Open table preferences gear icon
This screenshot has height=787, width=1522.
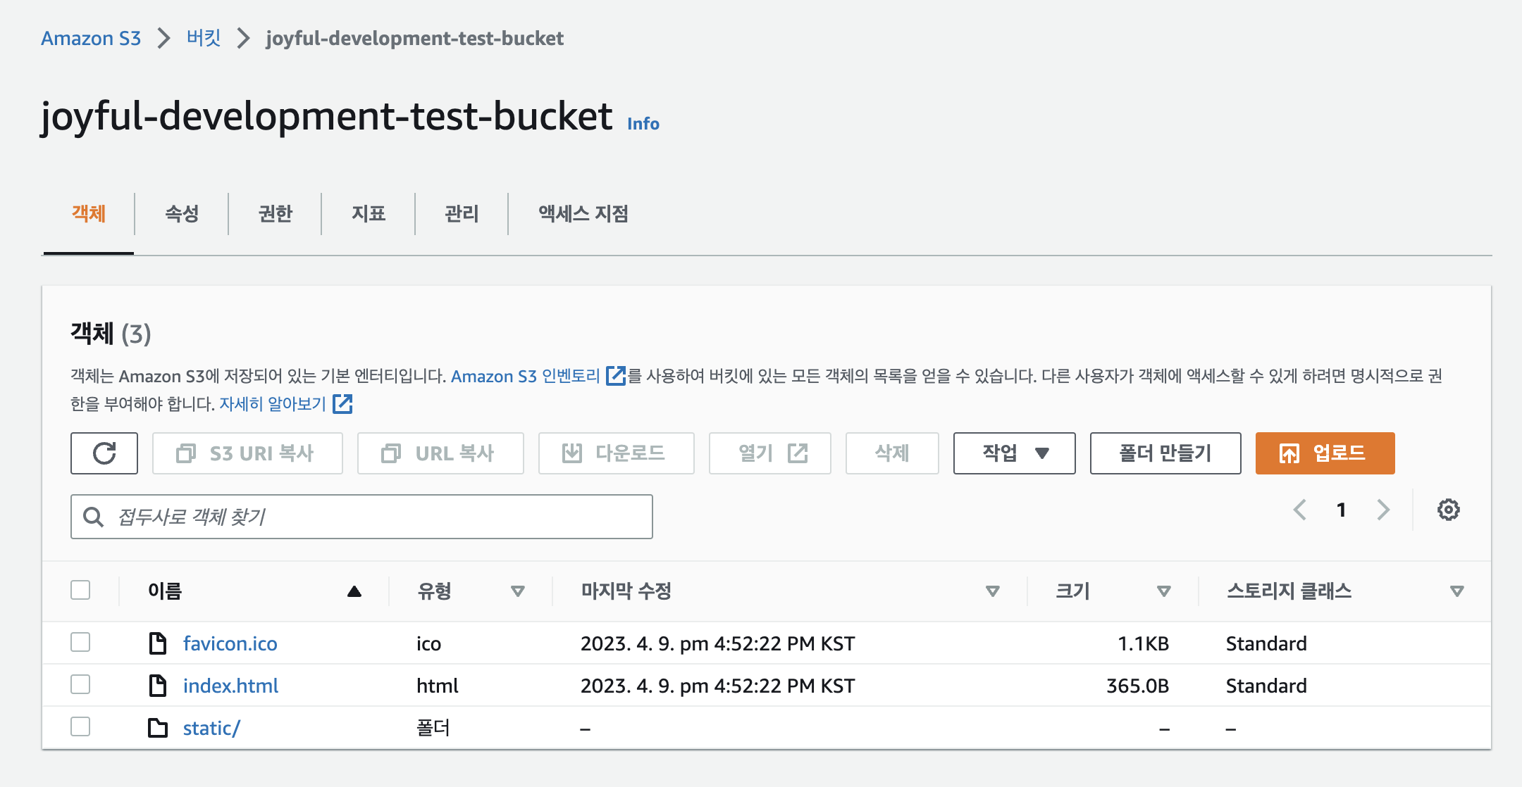pos(1448,510)
